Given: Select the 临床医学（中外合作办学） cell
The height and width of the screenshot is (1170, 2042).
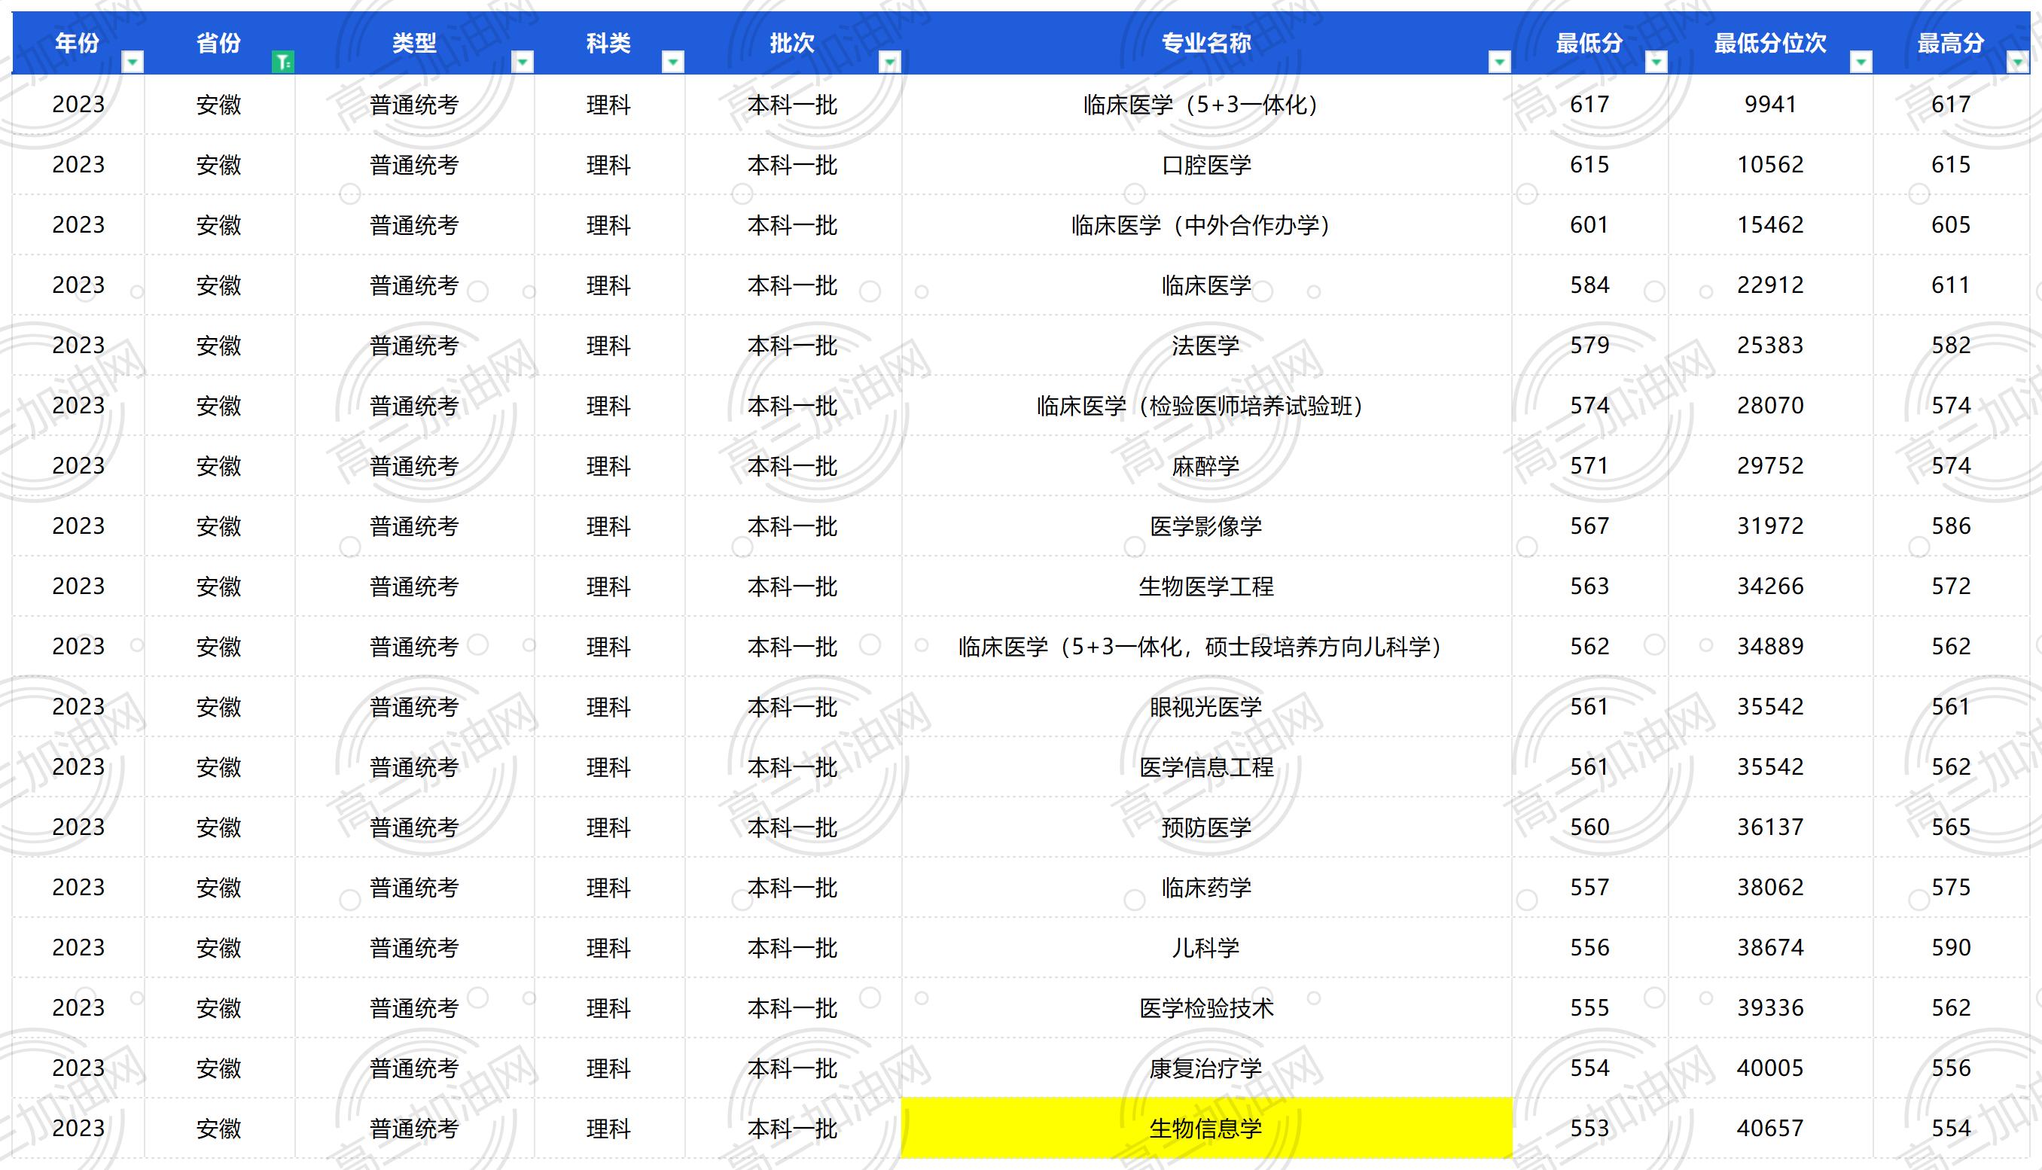Looking at the screenshot, I should click(1206, 225).
